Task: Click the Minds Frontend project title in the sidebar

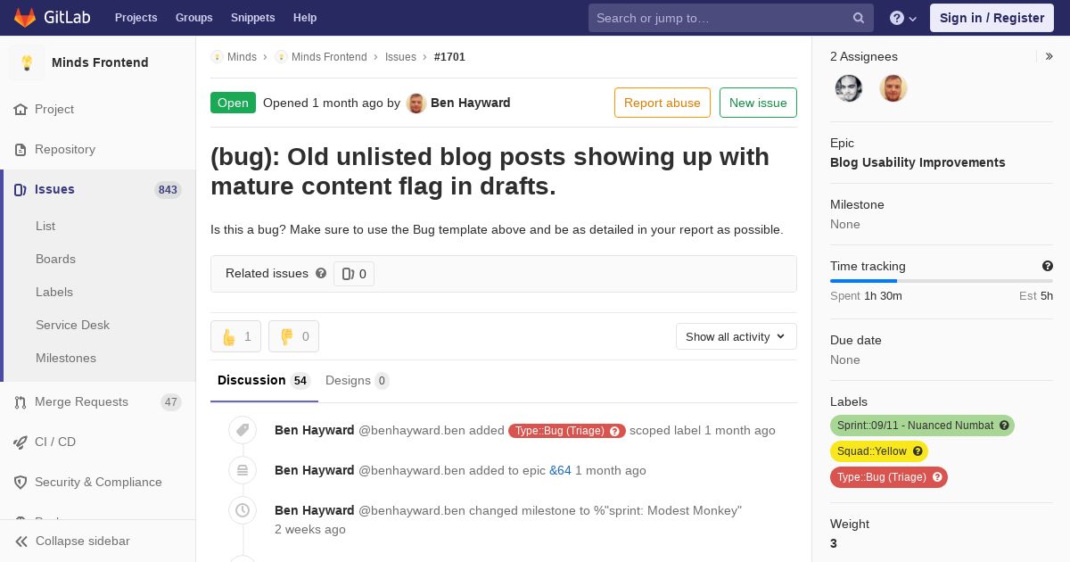Action: (100, 62)
